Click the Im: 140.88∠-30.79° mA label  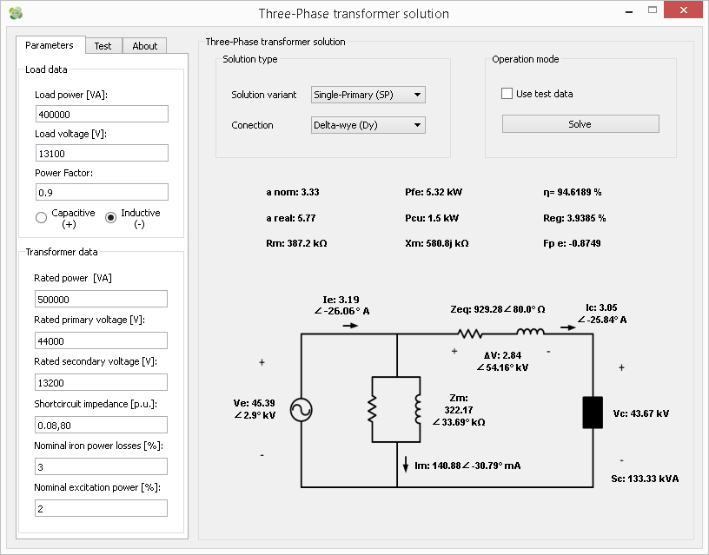467,466
